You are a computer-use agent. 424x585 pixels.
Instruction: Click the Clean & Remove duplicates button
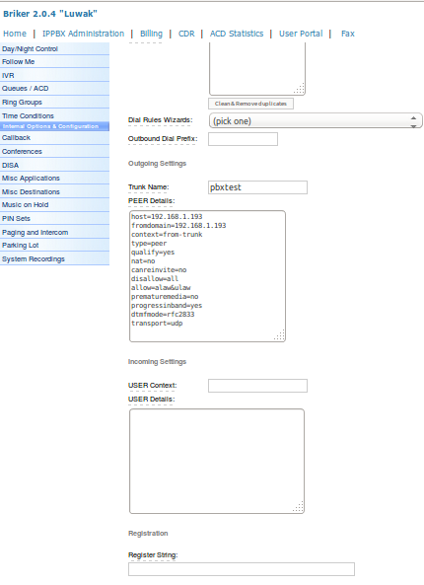point(250,104)
